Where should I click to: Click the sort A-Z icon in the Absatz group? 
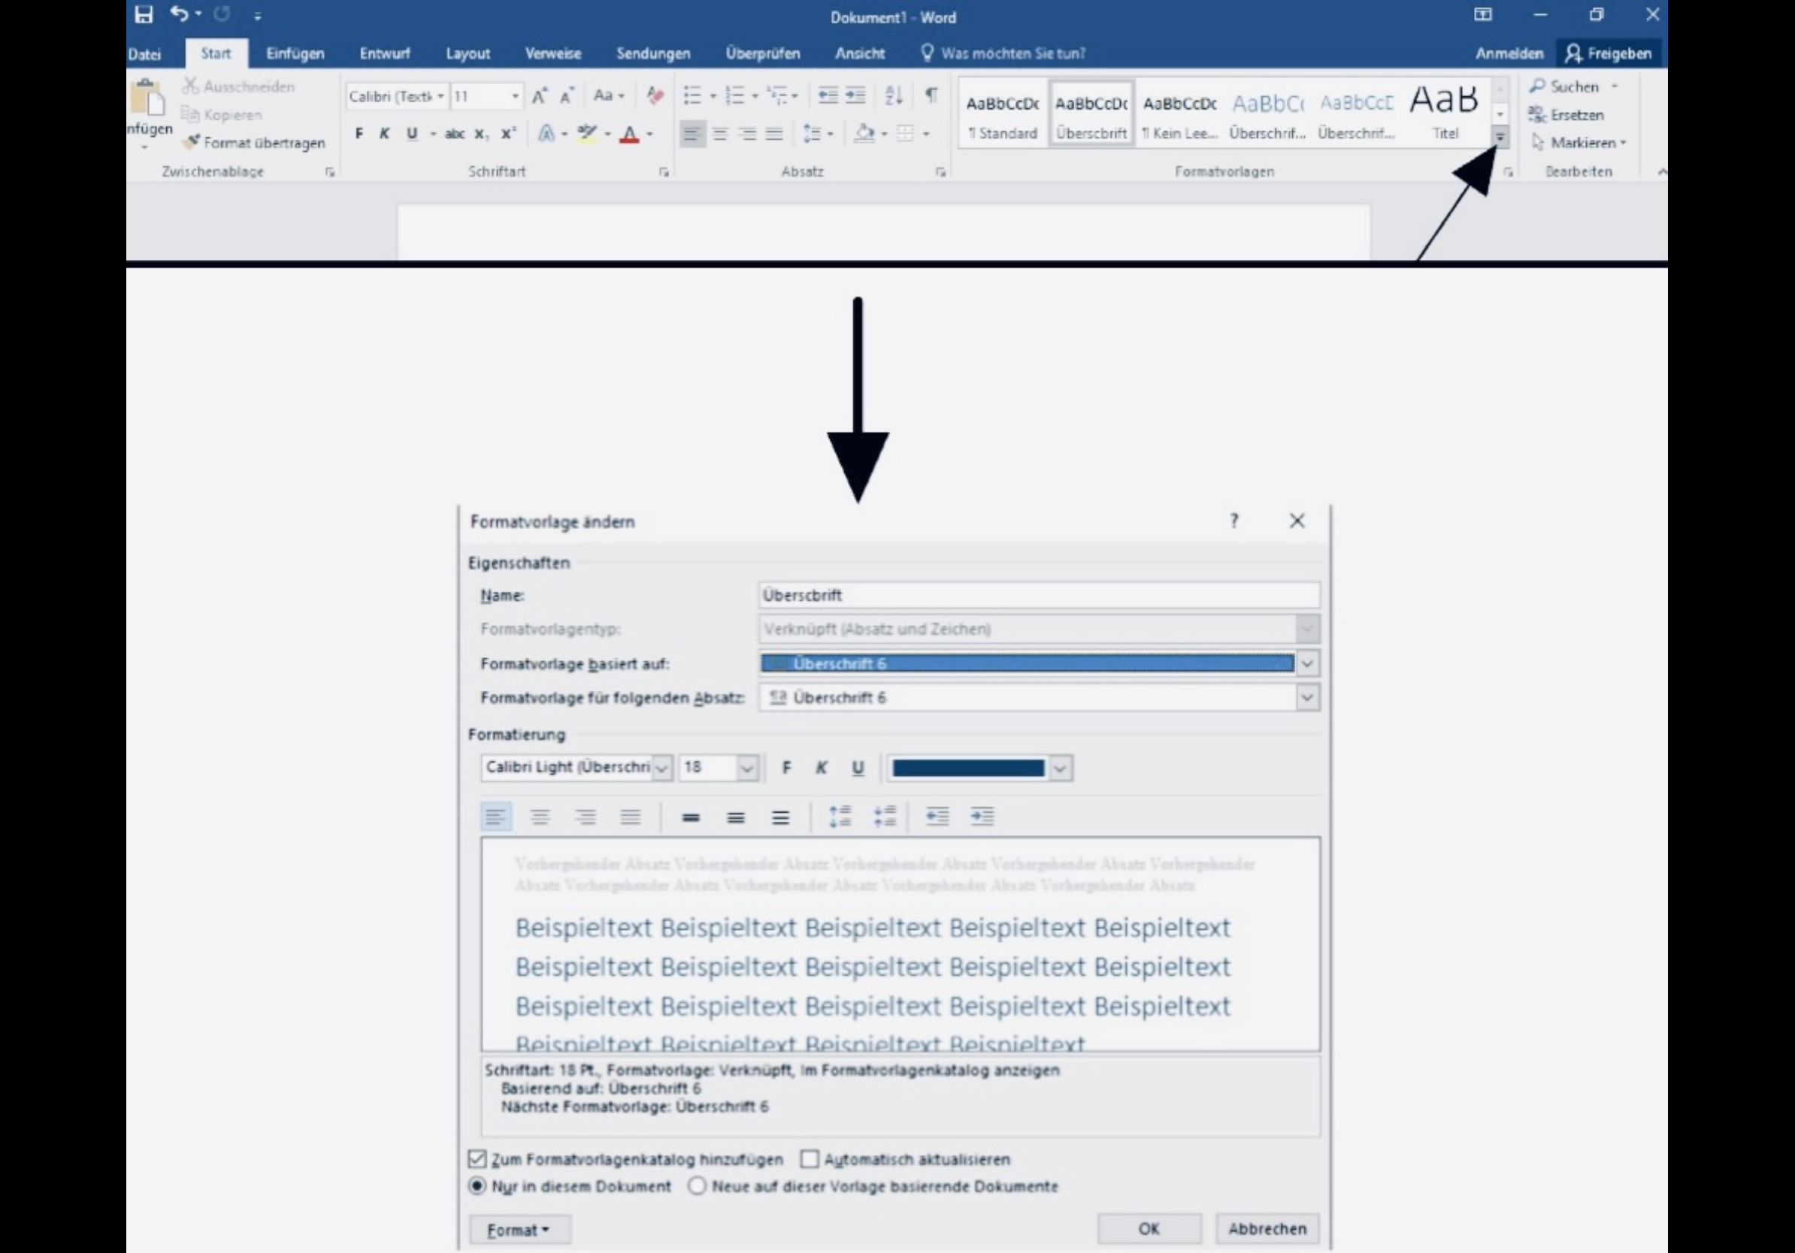894,95
